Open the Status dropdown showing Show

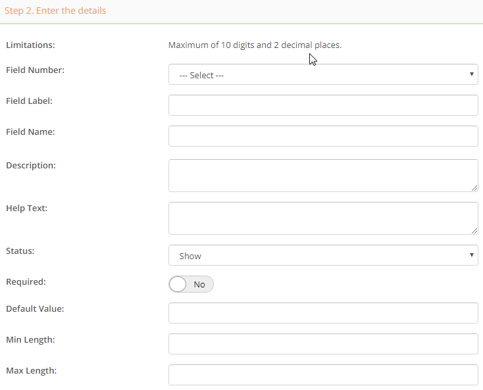(x=323, y=255)
